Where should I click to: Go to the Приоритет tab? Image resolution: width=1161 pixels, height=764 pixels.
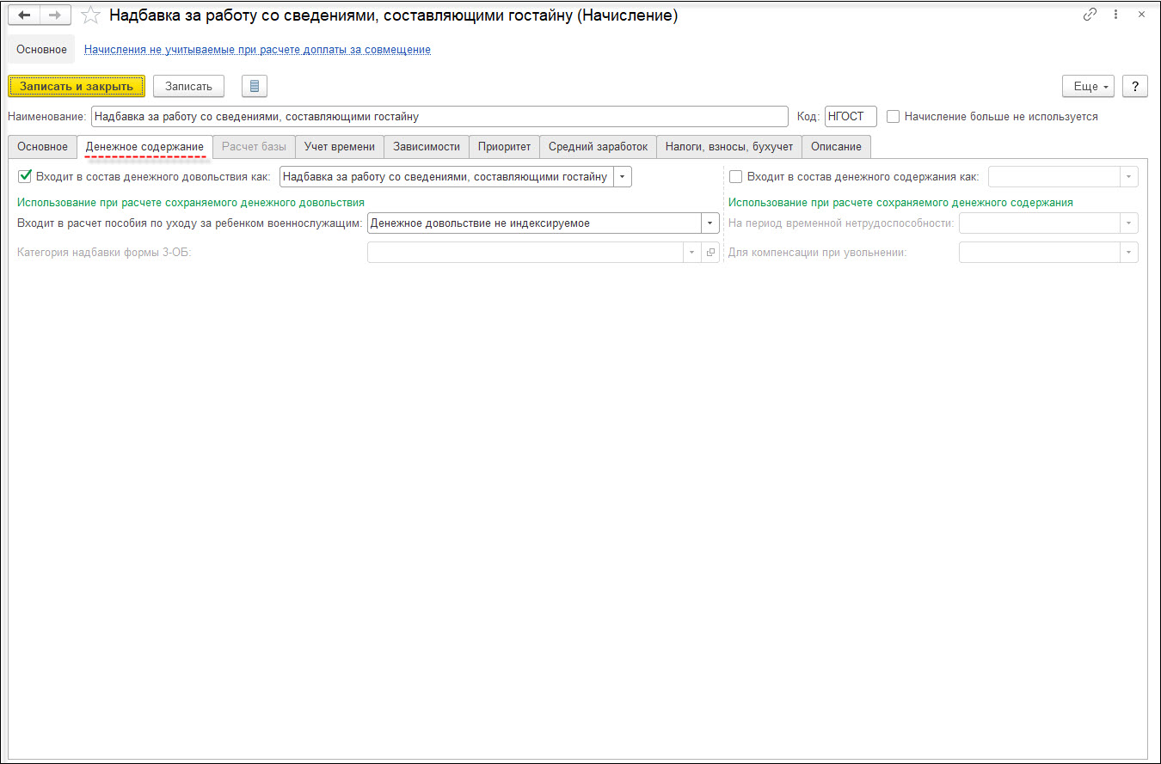pyautogui.click(x=504, y=147)
